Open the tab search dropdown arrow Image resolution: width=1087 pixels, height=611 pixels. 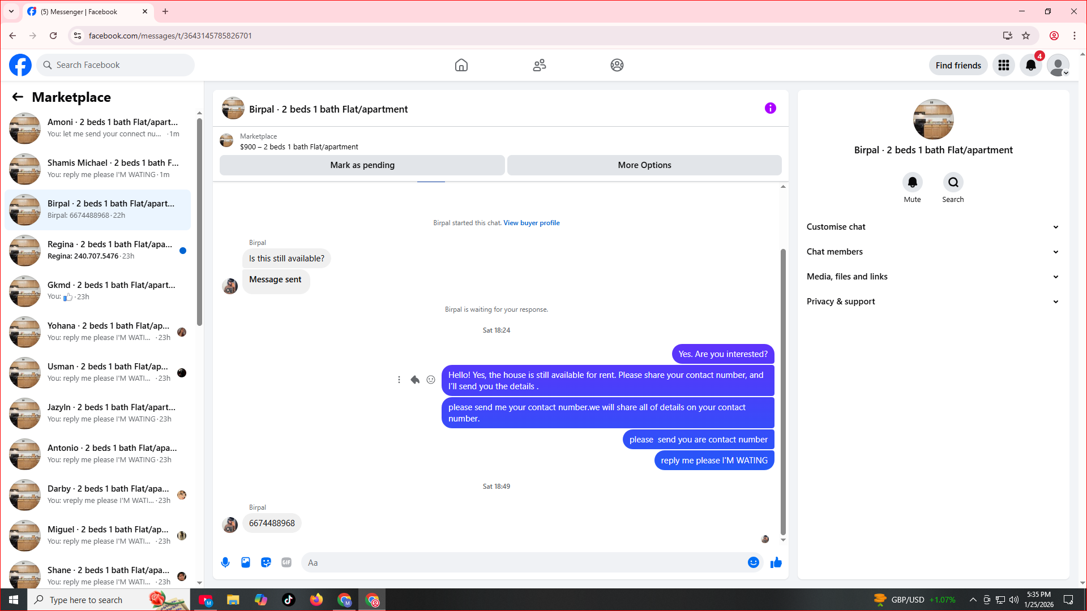coord(11,11)
